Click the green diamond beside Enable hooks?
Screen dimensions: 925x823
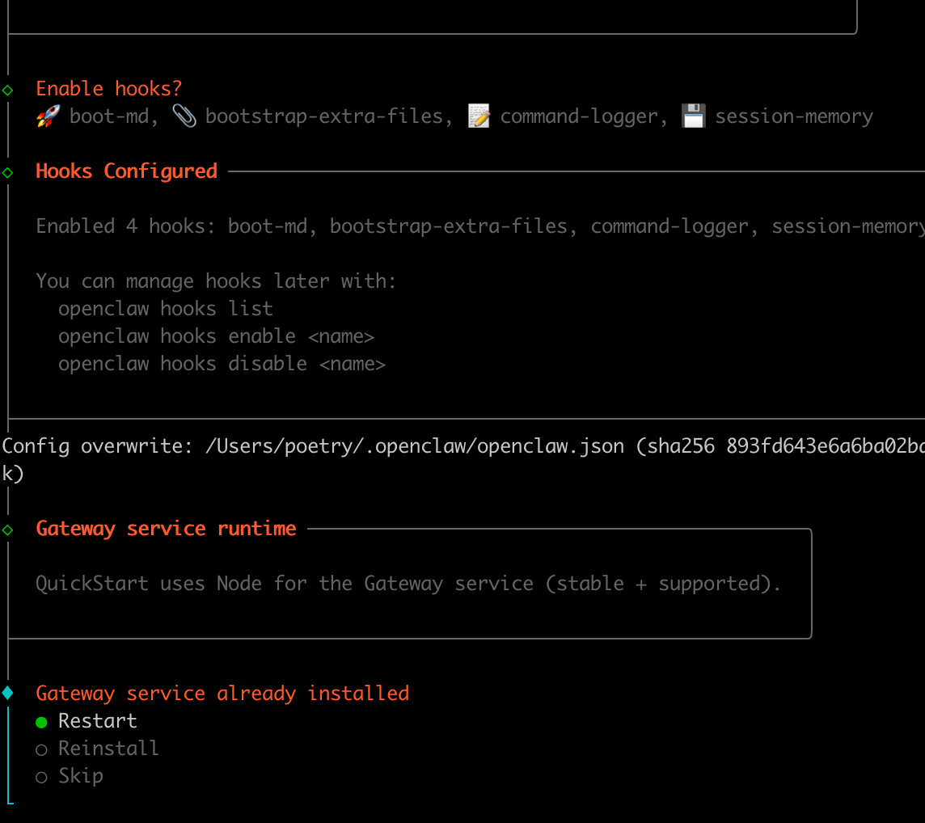(x=8, y=89)
